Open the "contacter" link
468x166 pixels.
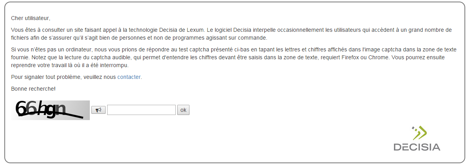point(129,77)
